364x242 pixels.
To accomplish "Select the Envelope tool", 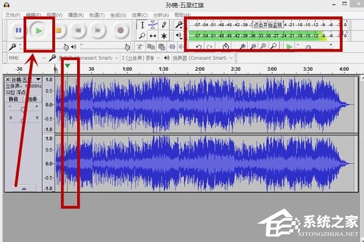I will 153,25.
